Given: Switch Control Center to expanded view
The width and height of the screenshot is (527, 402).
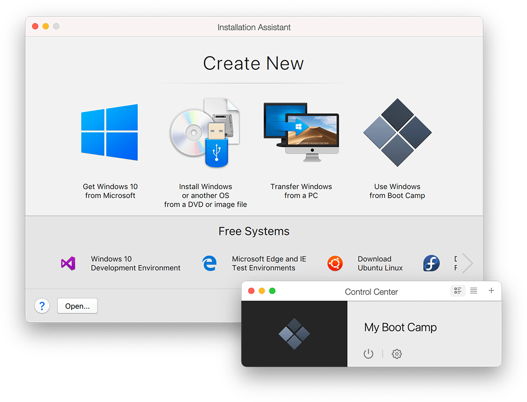Looking at the screenshot, I should click(458, 291).
